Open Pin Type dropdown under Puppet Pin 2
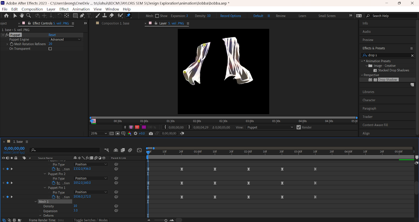The width and height of the screenshot is (419, 222). tap(91, 178)
